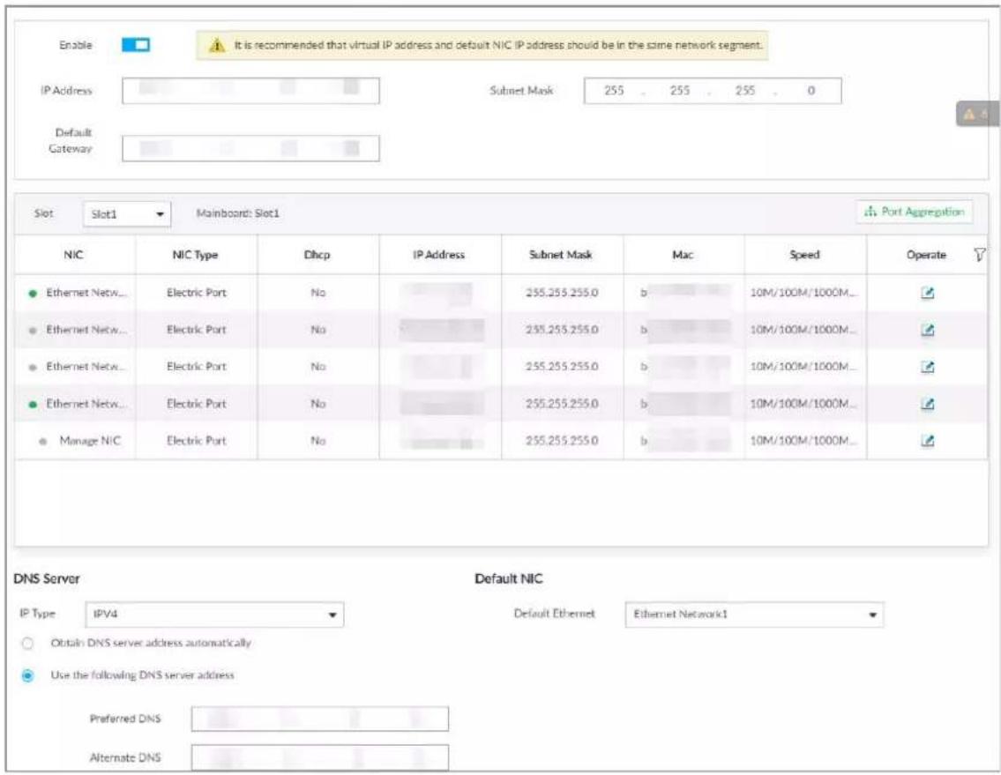Toggle the virtual IP Enable switch
This screenshot has width=1001, height=775.
(136, 45)
